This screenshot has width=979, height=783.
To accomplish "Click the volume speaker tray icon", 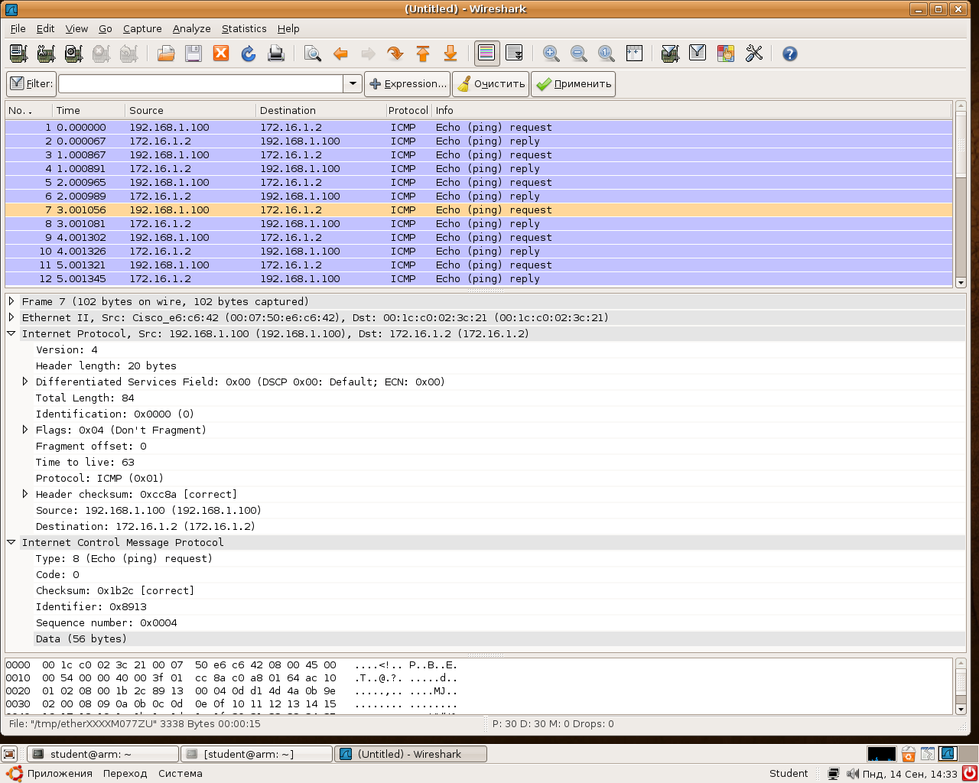I will pos(853,774).
